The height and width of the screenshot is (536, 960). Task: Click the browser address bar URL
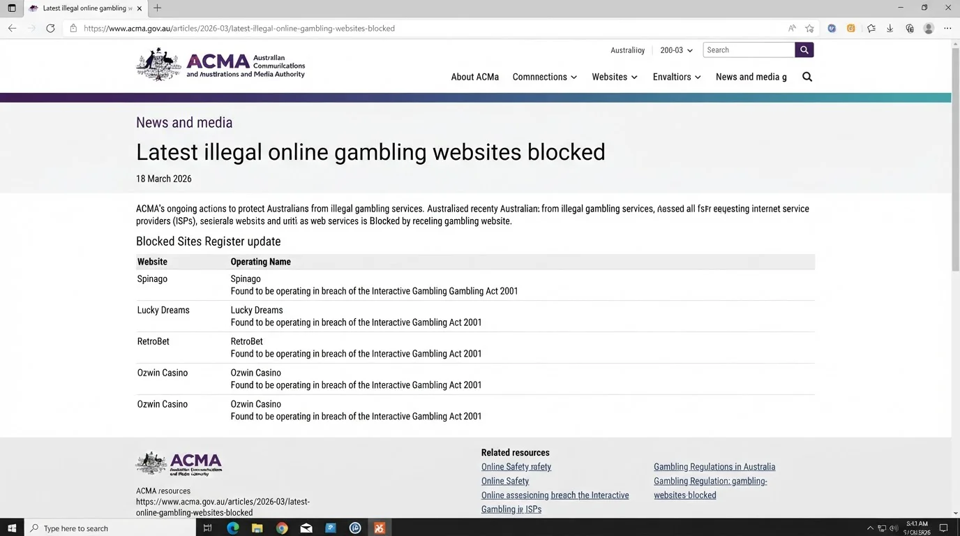pyautogui.click(x=239, y=29)
